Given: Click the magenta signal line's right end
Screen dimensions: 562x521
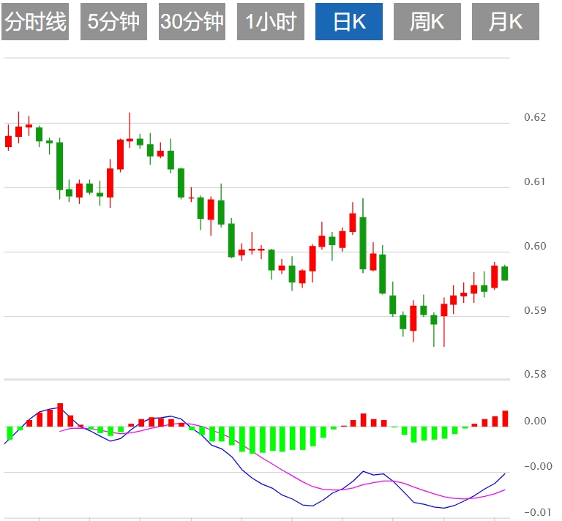Looking at the screenshot, I should tap(505, 490).
